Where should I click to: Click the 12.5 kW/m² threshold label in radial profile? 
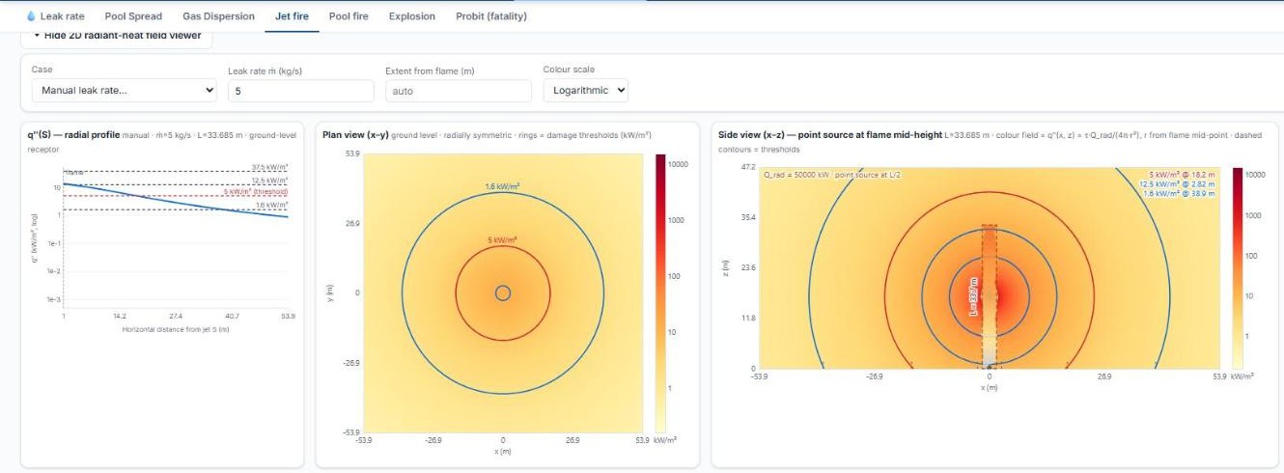269,181
